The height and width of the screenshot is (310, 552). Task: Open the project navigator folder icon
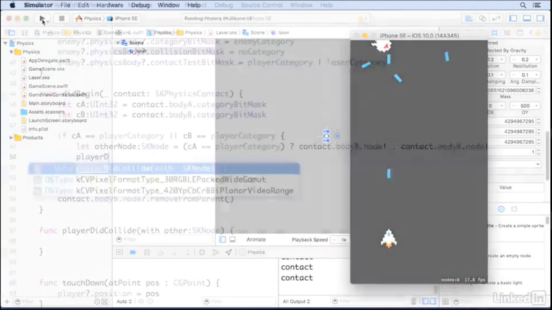[x=12, y=33]
